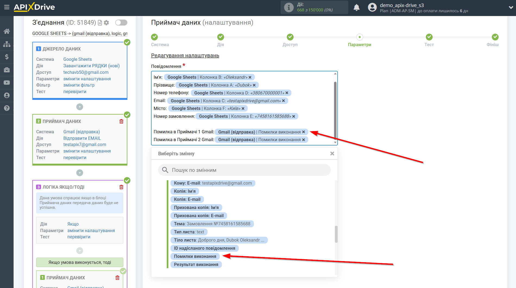Delete the nested Приймач даних block 1
The image size is (516, 288).
point(117,278)
